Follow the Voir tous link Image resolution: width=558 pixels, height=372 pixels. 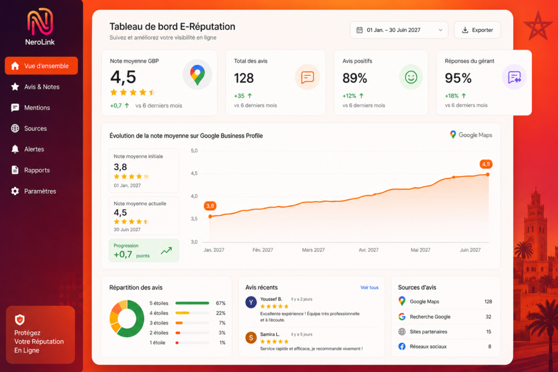[369, 288]
